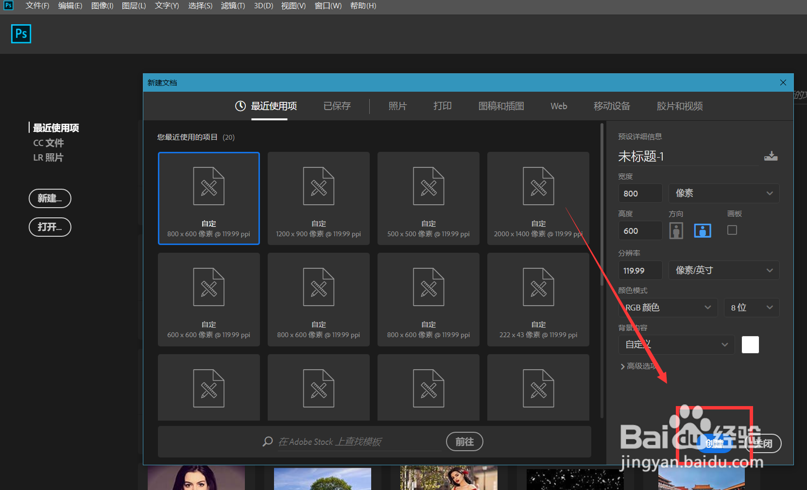Close the 新建文档 dialog with X
The width and height of the screenshot is (807, 490).
[x=783, y=82]
